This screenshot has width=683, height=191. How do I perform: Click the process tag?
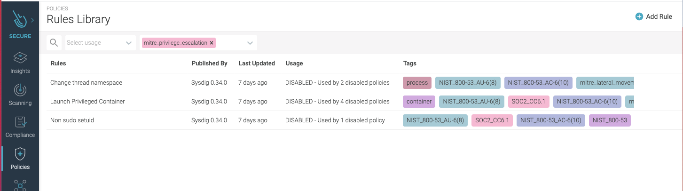click(x=417, y=83)
